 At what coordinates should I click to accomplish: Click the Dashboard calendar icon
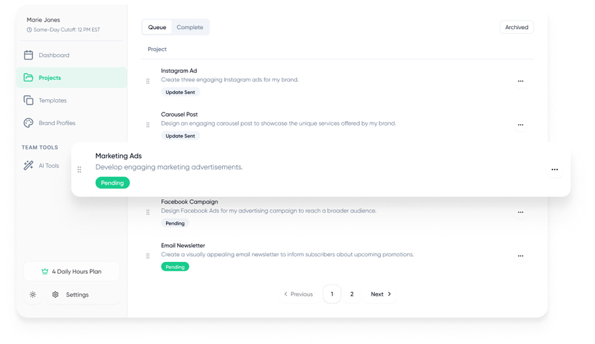[28, 55]
